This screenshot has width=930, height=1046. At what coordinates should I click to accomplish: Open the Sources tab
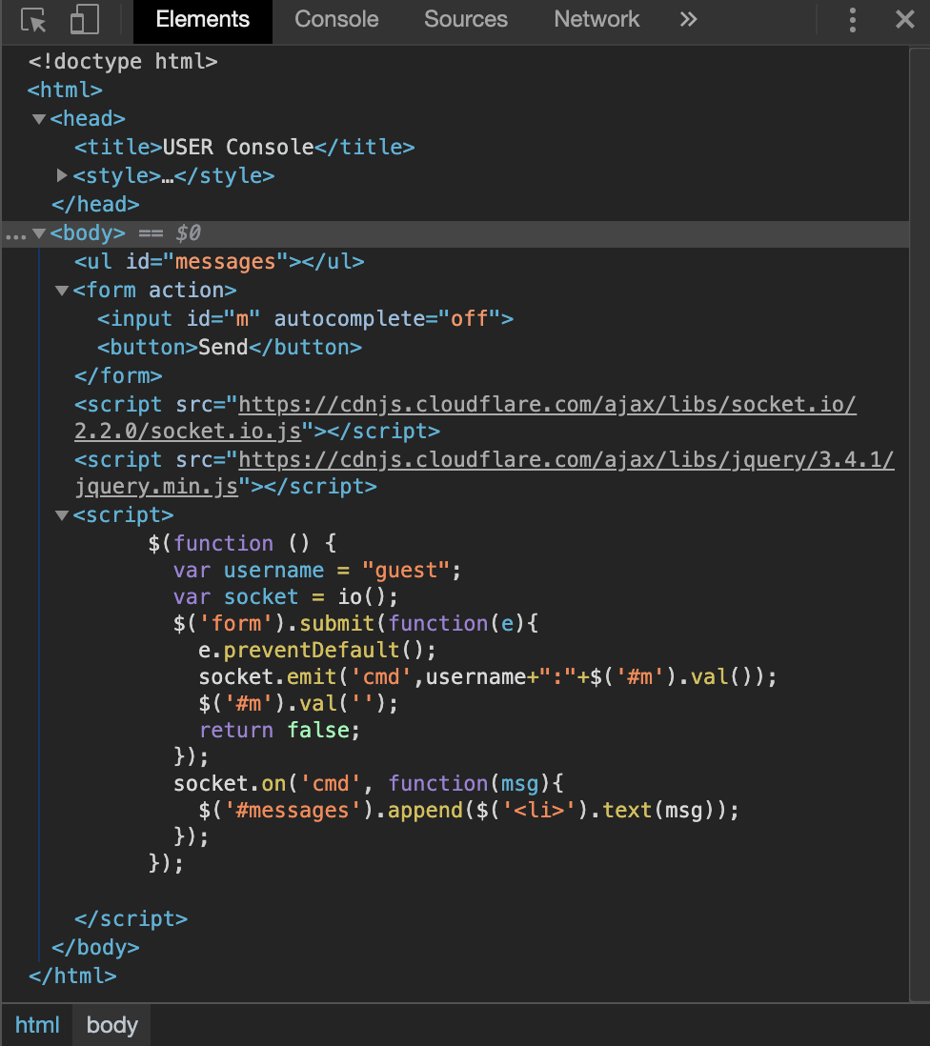(466, 19)
